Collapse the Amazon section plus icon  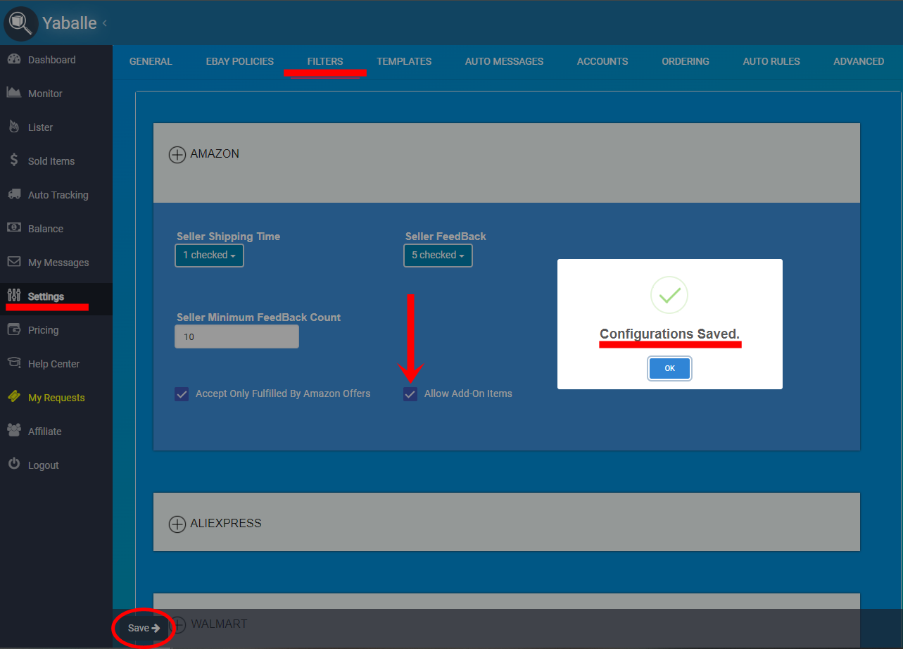(177, 154)
